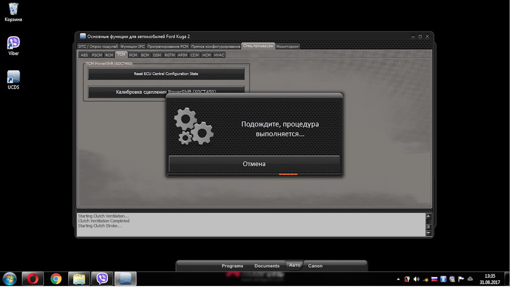Select the DSM module sub-tab
Viewport: 511px width, 288px height.
click(157, 55)
